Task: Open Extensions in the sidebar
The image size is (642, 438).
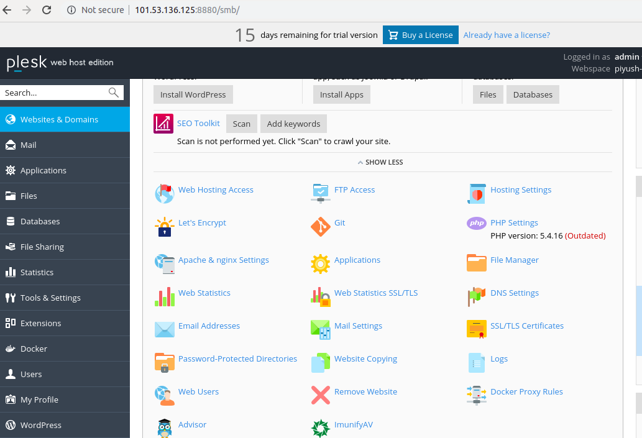Action: click(65, 324)
